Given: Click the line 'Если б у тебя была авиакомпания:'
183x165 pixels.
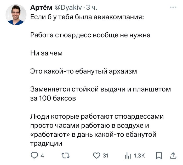Looking at the screenshot, I should (x=87, y=17).
